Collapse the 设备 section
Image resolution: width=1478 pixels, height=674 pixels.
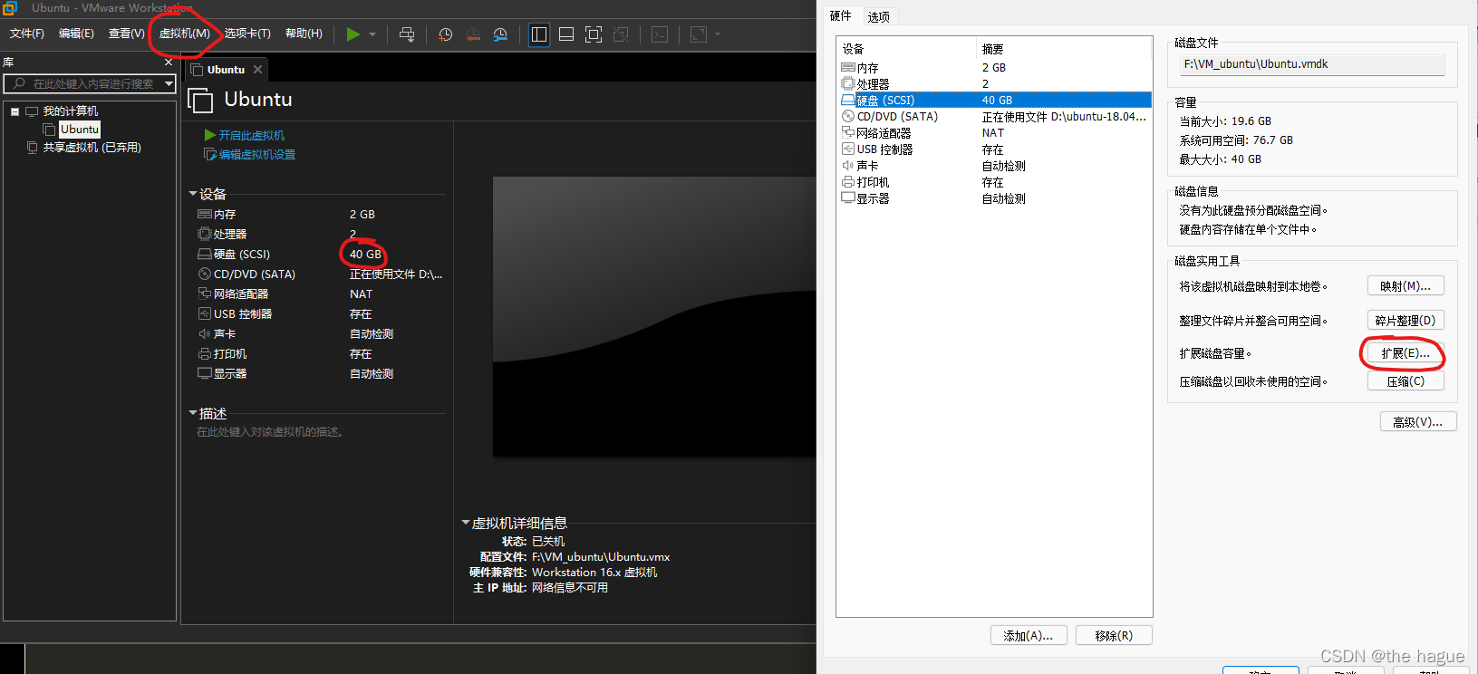(x=193, y=194)
